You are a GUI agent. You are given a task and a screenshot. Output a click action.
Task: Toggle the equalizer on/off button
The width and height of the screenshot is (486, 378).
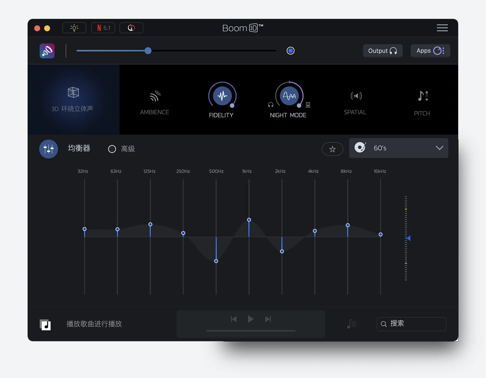coord(49,149)
